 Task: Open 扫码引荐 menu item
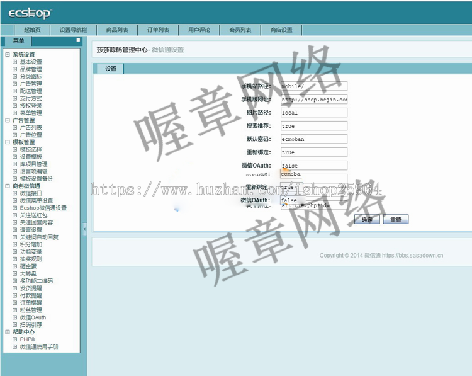31,325
